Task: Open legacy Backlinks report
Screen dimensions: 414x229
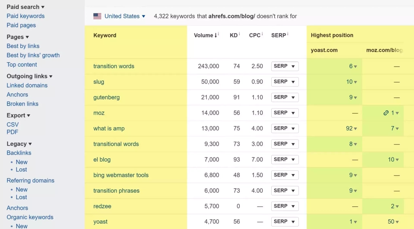Action: [19, 153]
